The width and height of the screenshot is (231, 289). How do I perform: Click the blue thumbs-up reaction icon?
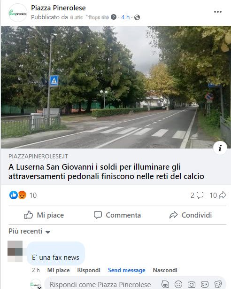14,195
